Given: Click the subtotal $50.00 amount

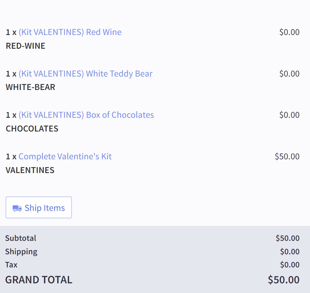Looking at the screenshot, I should tap(287, 238).
